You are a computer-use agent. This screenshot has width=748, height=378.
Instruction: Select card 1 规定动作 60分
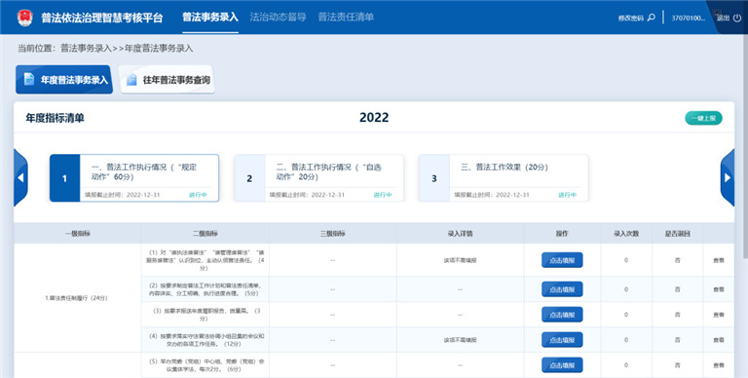pyautogui.click(x=134, y=178)
